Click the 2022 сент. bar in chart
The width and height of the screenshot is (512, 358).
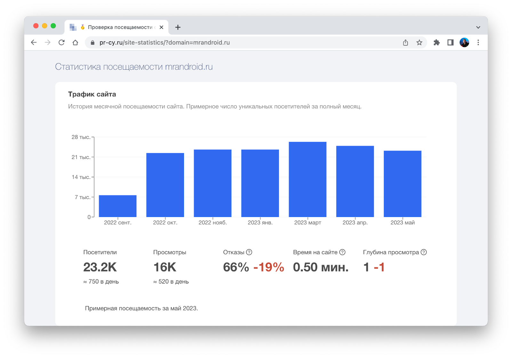tap(118, 206)
